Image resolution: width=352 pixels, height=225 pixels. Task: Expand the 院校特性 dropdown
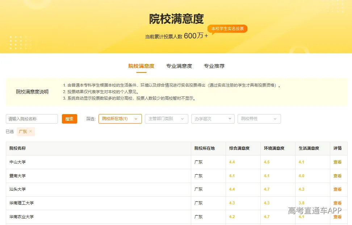[259, 119]
